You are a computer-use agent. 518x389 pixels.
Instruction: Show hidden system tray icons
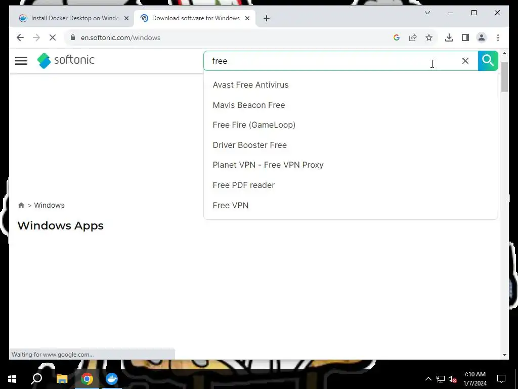[x=428, y=379]
